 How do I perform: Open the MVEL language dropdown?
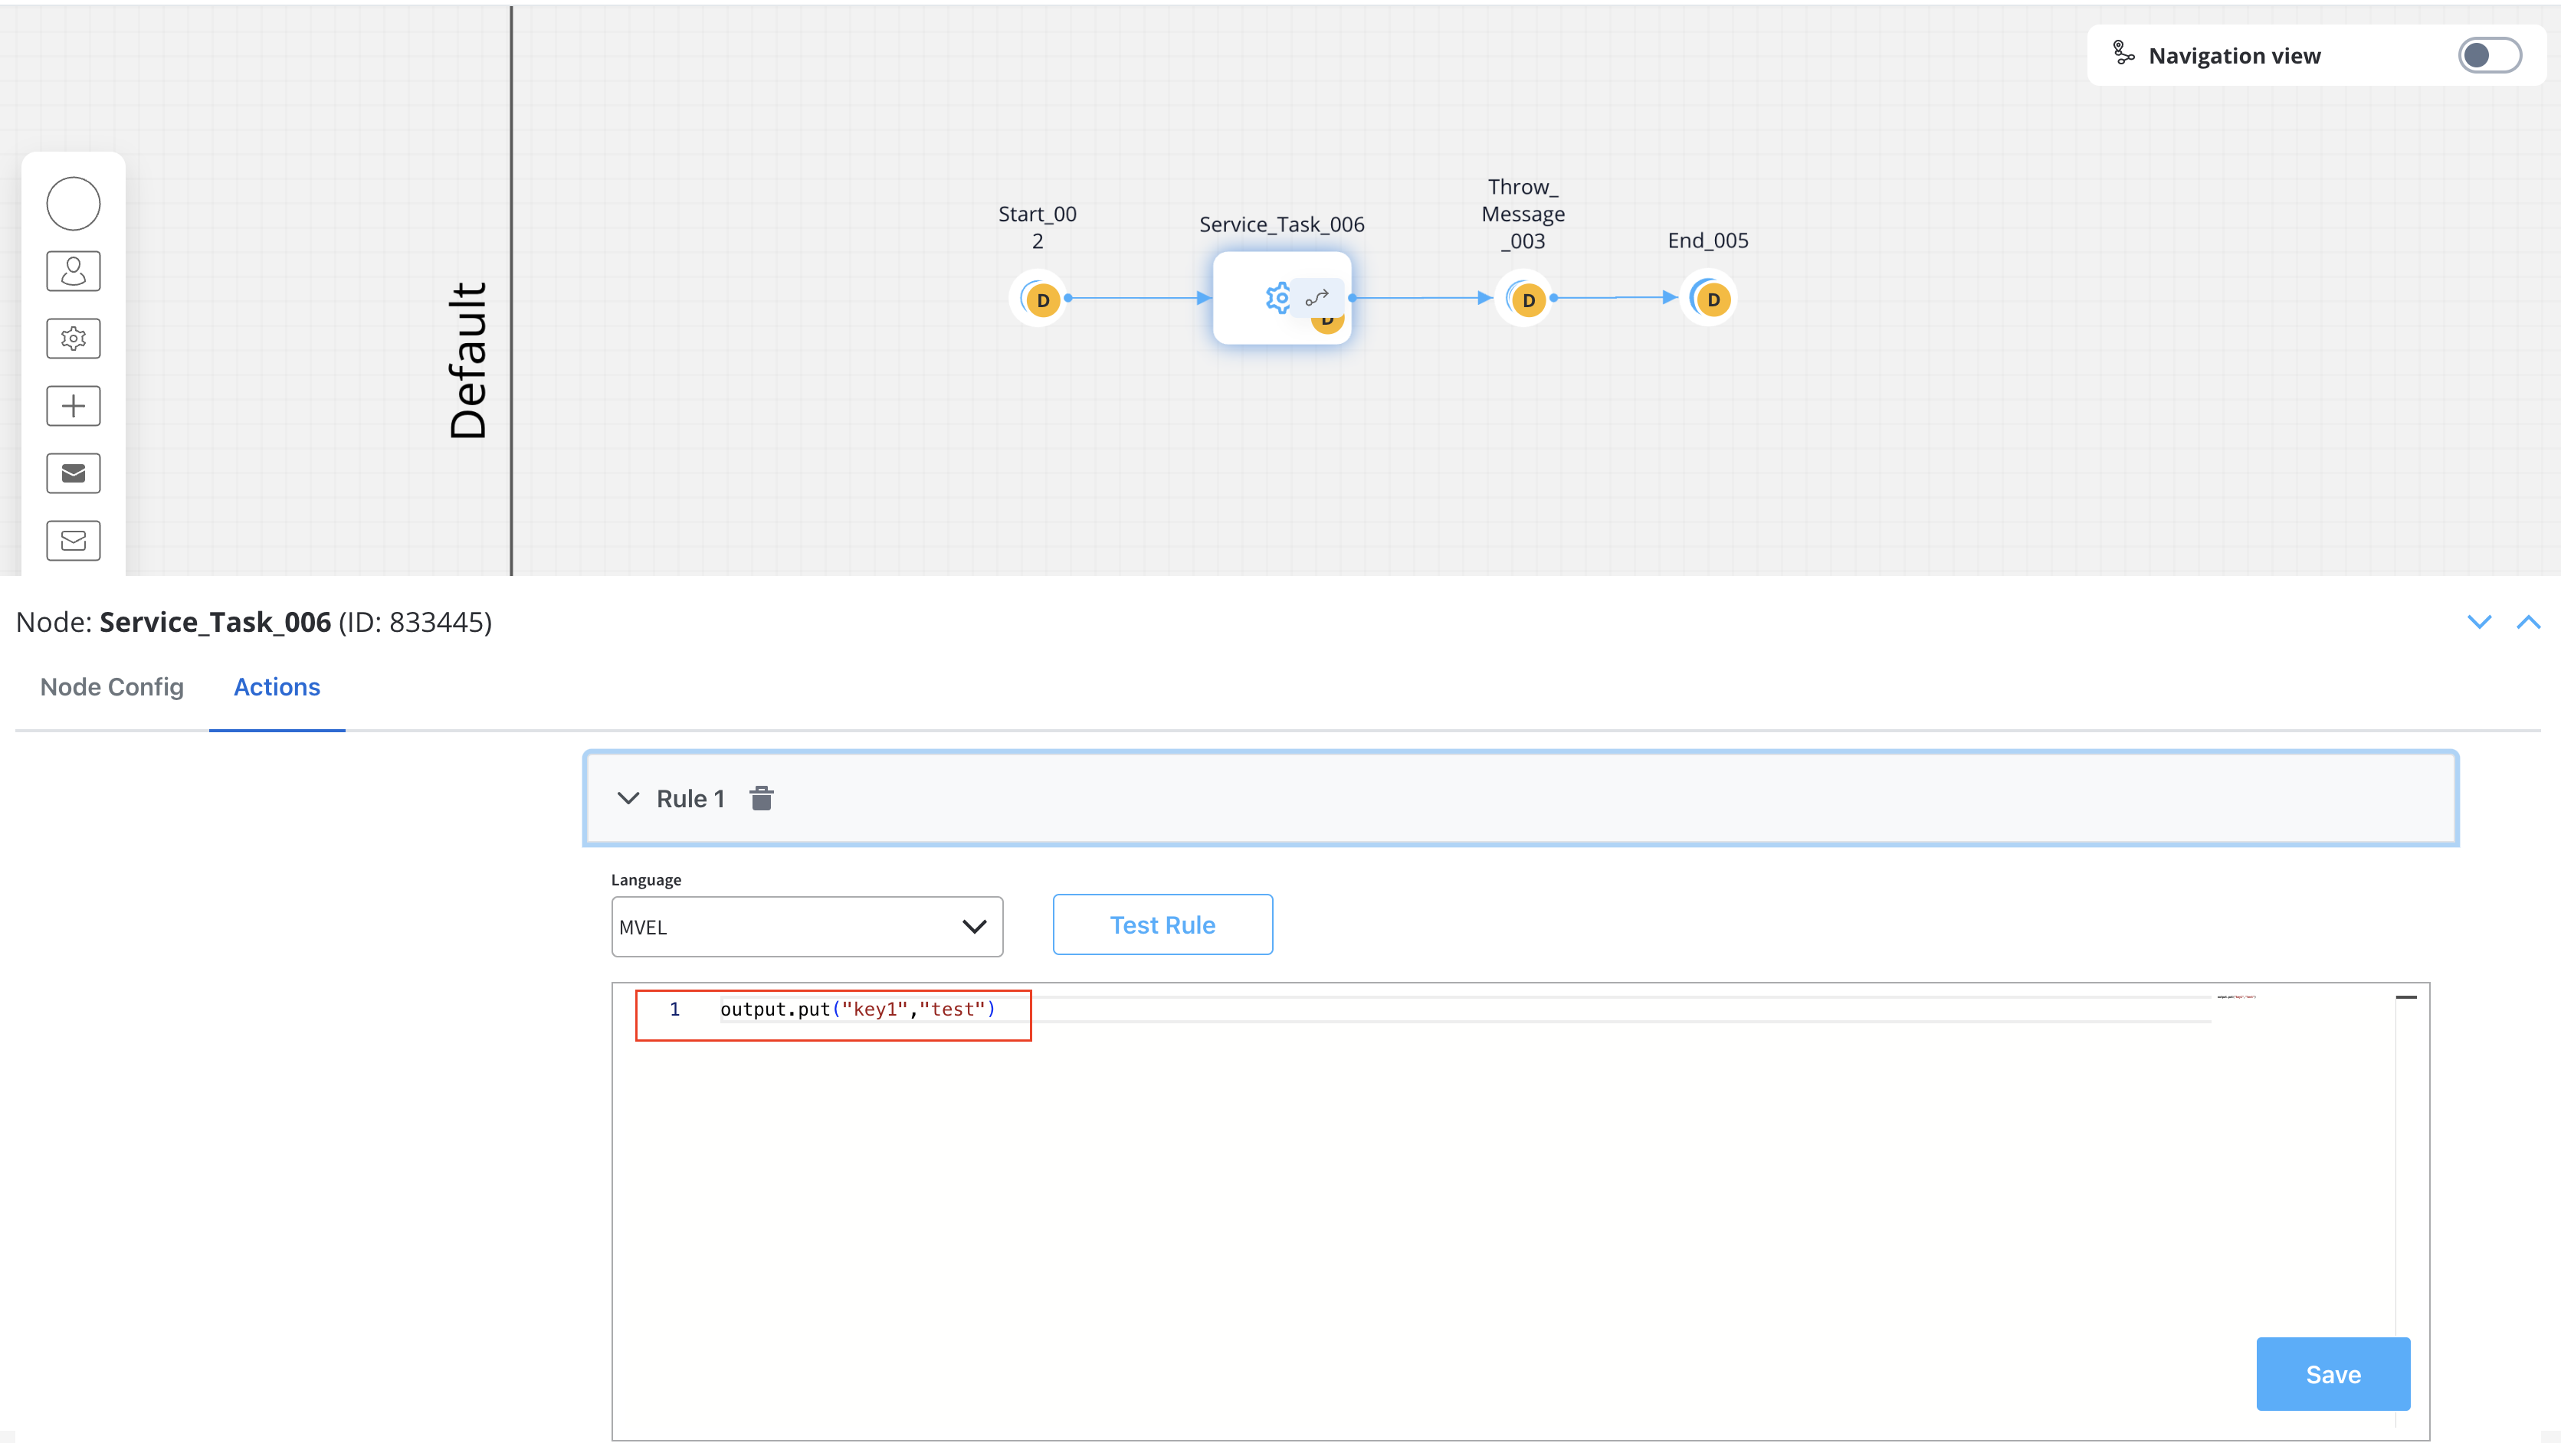coord(807,926)
